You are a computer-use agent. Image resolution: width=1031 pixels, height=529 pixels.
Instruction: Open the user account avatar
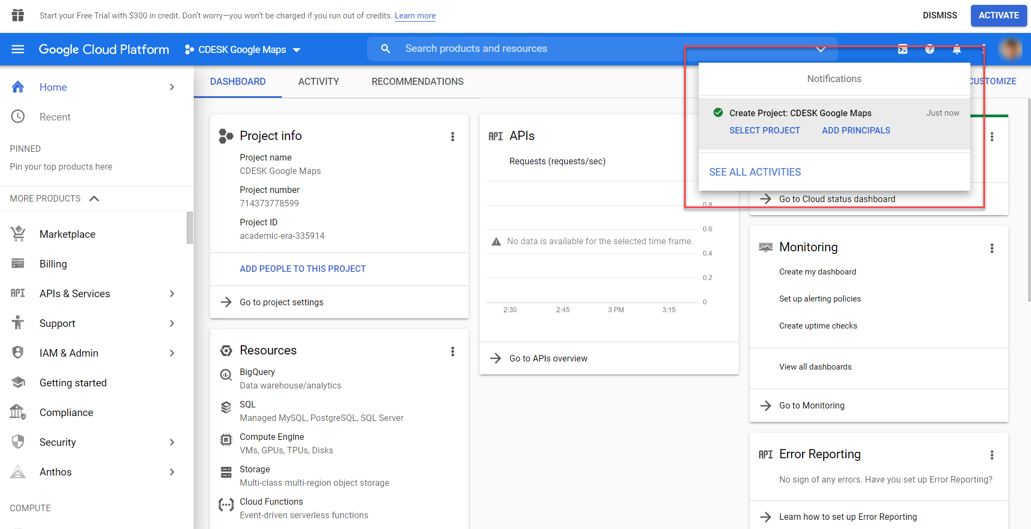click(x=1010, y=49)
